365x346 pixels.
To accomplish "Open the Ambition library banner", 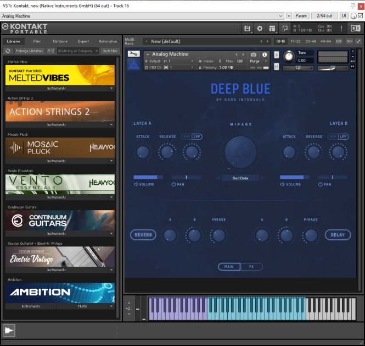I will click(x=60, y=292).
